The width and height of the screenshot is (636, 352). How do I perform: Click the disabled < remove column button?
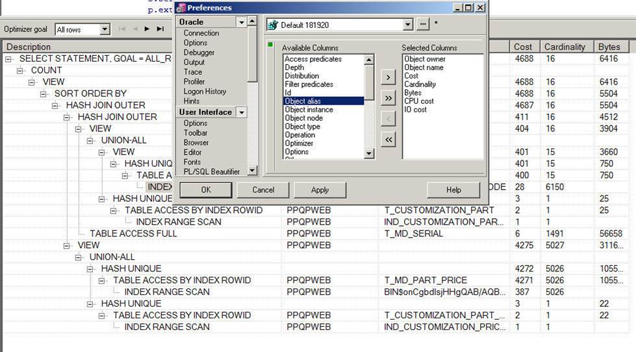pyautogui.click(x=388, y=119)
